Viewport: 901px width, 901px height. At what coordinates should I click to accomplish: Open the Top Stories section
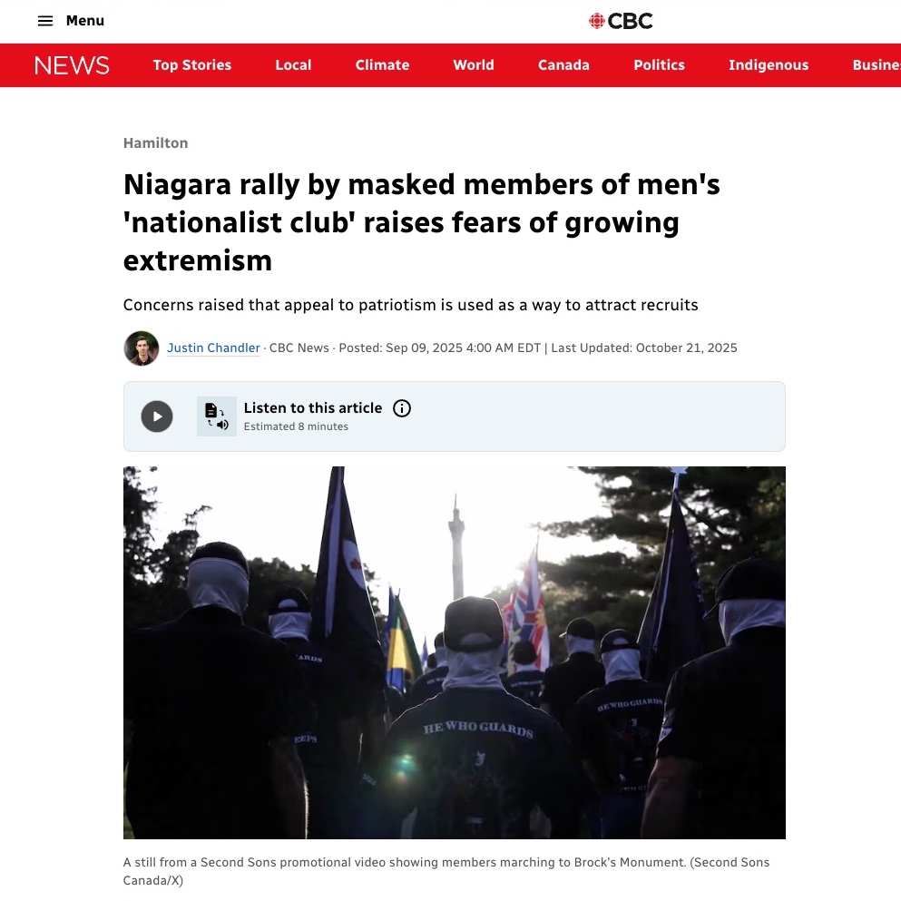[192, 65]
